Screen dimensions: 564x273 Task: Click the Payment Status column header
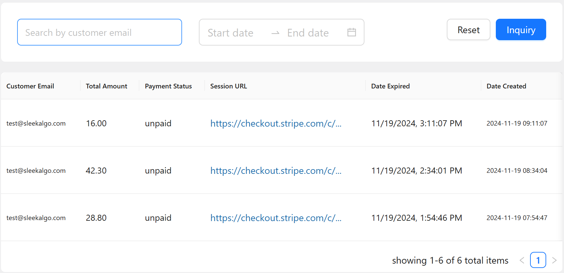click(168, 86)
